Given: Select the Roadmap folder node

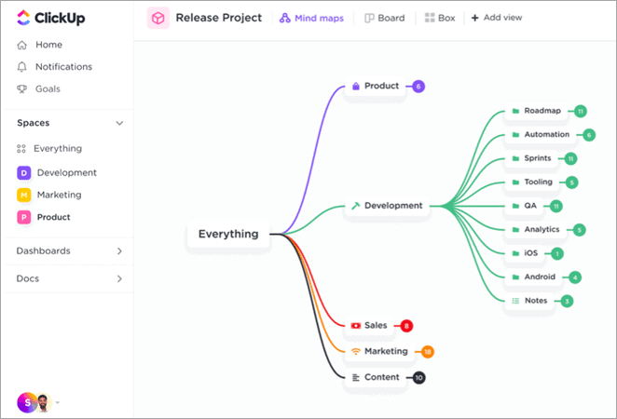Looking at the screenshot, I should 539,111.
